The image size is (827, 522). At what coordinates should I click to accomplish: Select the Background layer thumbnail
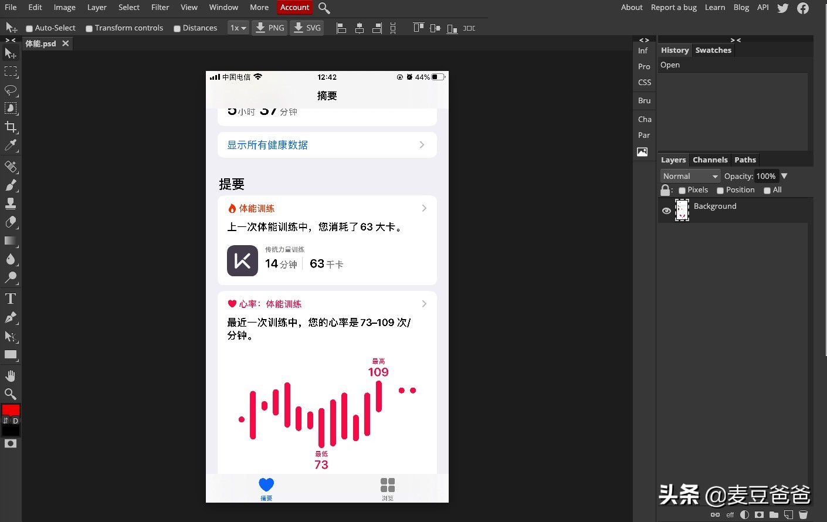pos(682,210)
